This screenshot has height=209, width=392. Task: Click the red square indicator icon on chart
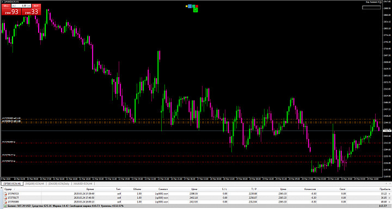(197, 6)
